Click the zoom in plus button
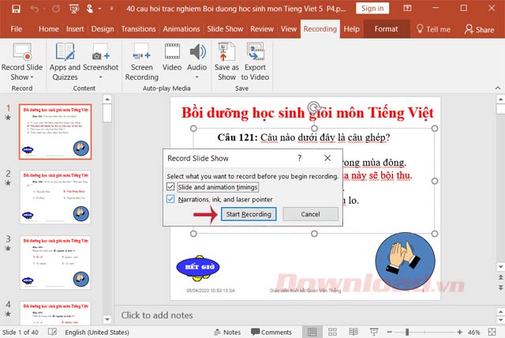505x338 pixels. pyautogui.click(x=459, y=332)
